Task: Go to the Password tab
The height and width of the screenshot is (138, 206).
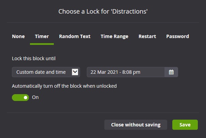Action: (177, 36)
